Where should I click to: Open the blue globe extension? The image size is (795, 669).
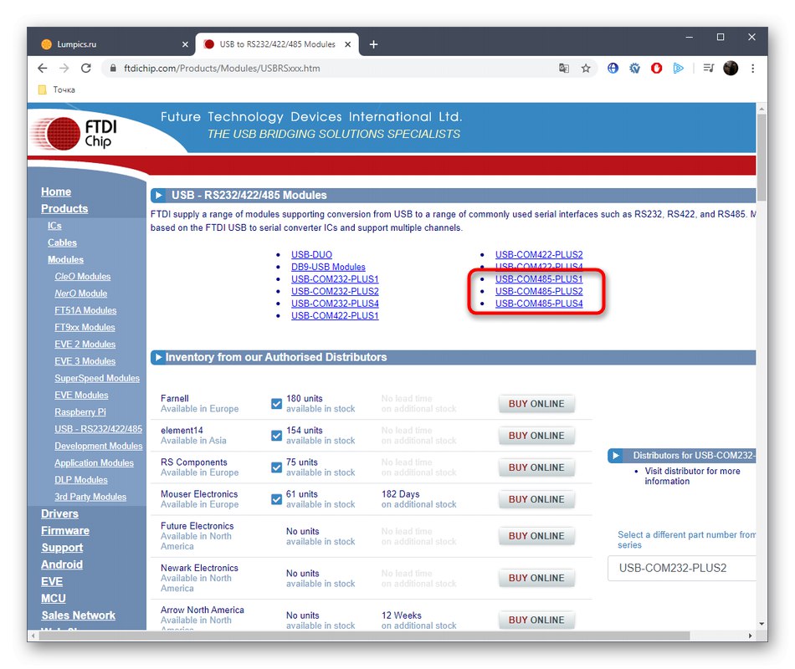[613, 69]
